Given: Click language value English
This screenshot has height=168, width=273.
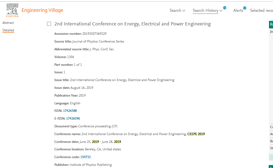Looking at the screenshot, I should point(75,103).
